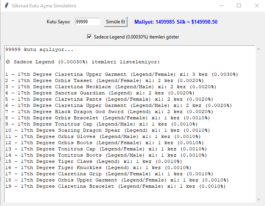Screen dimensions: 265x206
Task: Toggle the 'Sadece Legend' items checkbox
Action: coord(90,37)
